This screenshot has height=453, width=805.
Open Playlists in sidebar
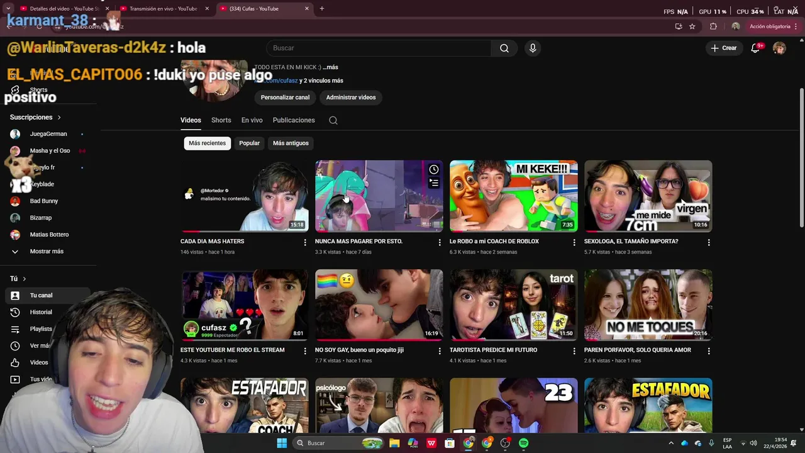pyautogui.click(x=41, y=329)
